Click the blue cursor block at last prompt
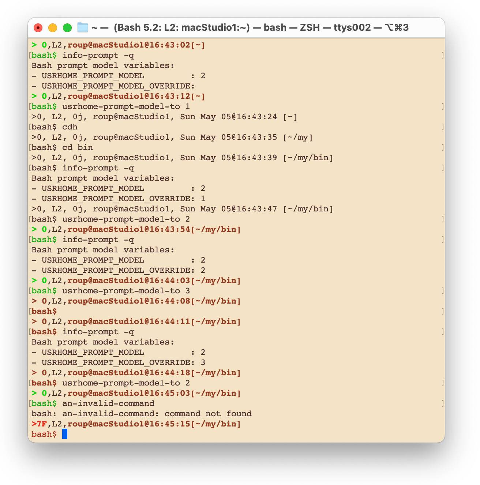The width and height of the screenshot is (480, 485). pos(65,434)
